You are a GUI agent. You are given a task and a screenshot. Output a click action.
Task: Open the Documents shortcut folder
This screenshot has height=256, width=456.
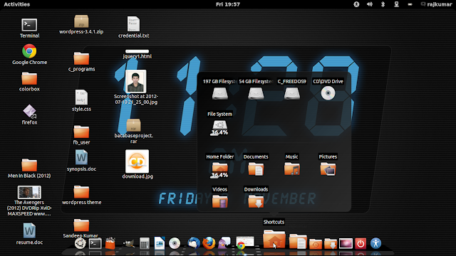tap(256, 169)
